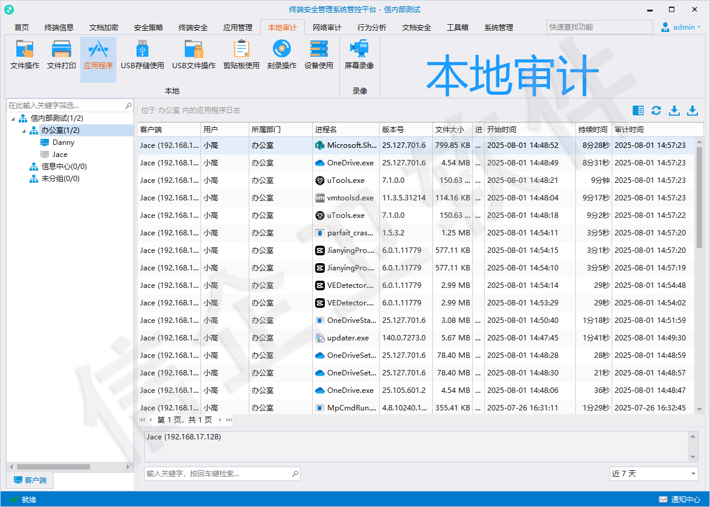Open the 屏幕录像 camera icon
The height and width of the screenshot is (507, 710).
point(359,48)
